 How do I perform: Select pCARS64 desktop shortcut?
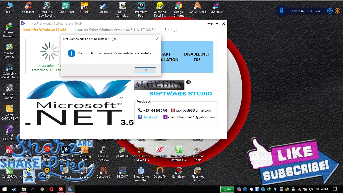click(122, 152)
